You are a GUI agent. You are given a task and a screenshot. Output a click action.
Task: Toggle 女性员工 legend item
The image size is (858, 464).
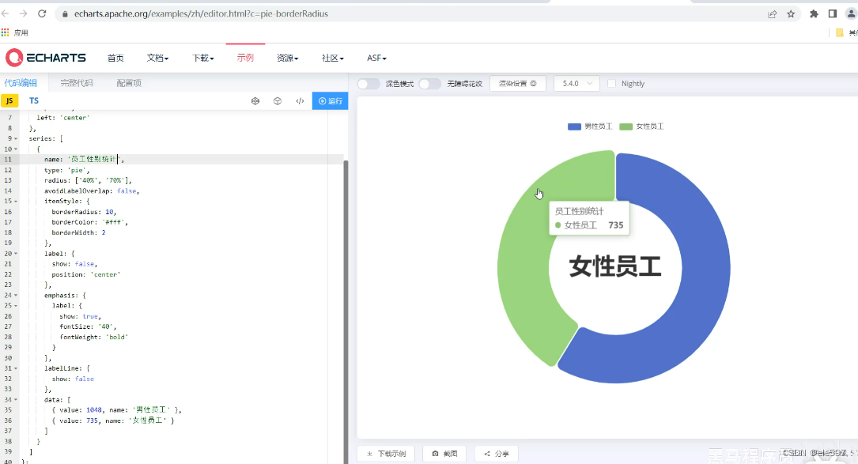click(641, 126)
